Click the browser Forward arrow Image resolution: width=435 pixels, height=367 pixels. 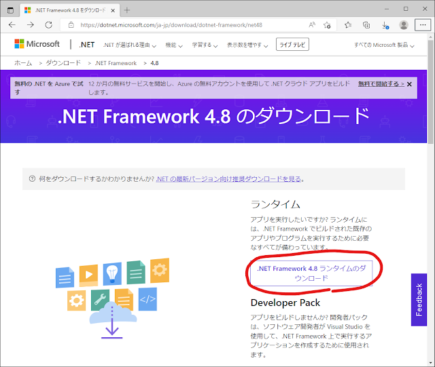30,25
